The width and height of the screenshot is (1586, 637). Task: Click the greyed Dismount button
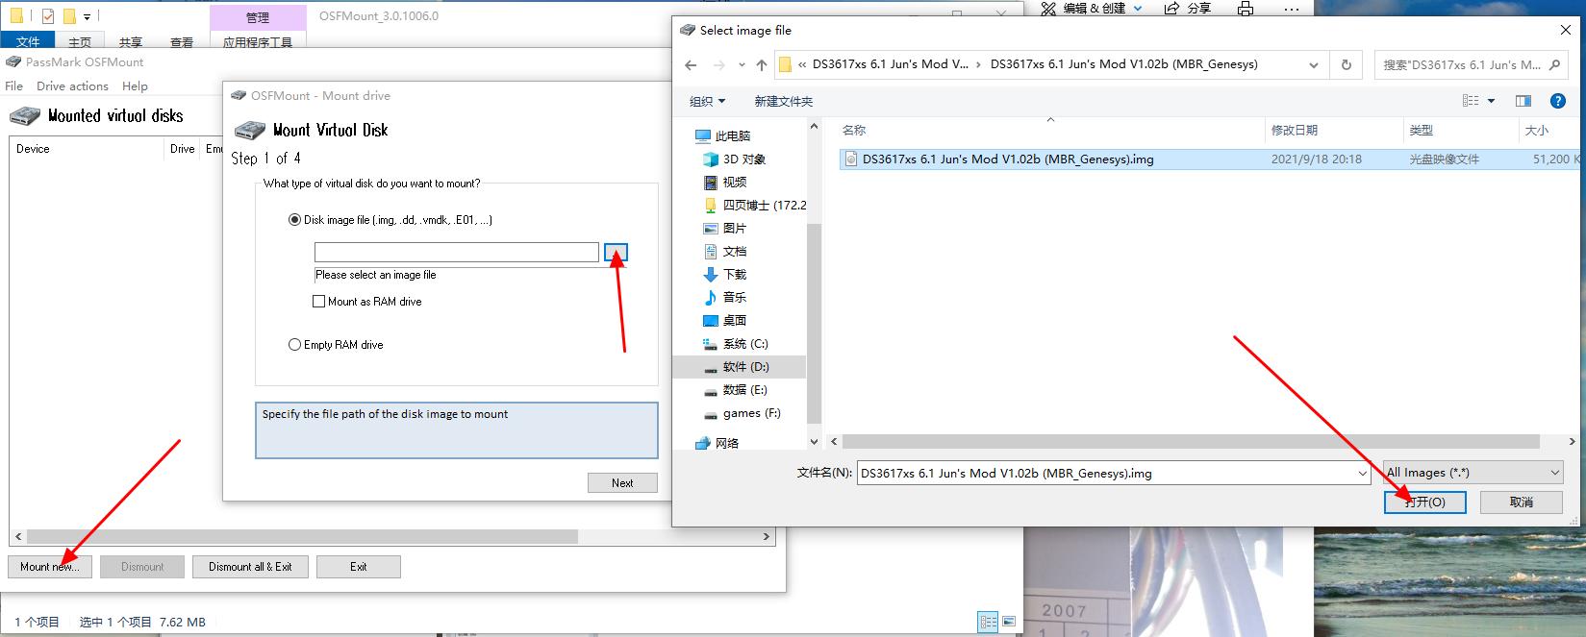click(x=142, y=567)
